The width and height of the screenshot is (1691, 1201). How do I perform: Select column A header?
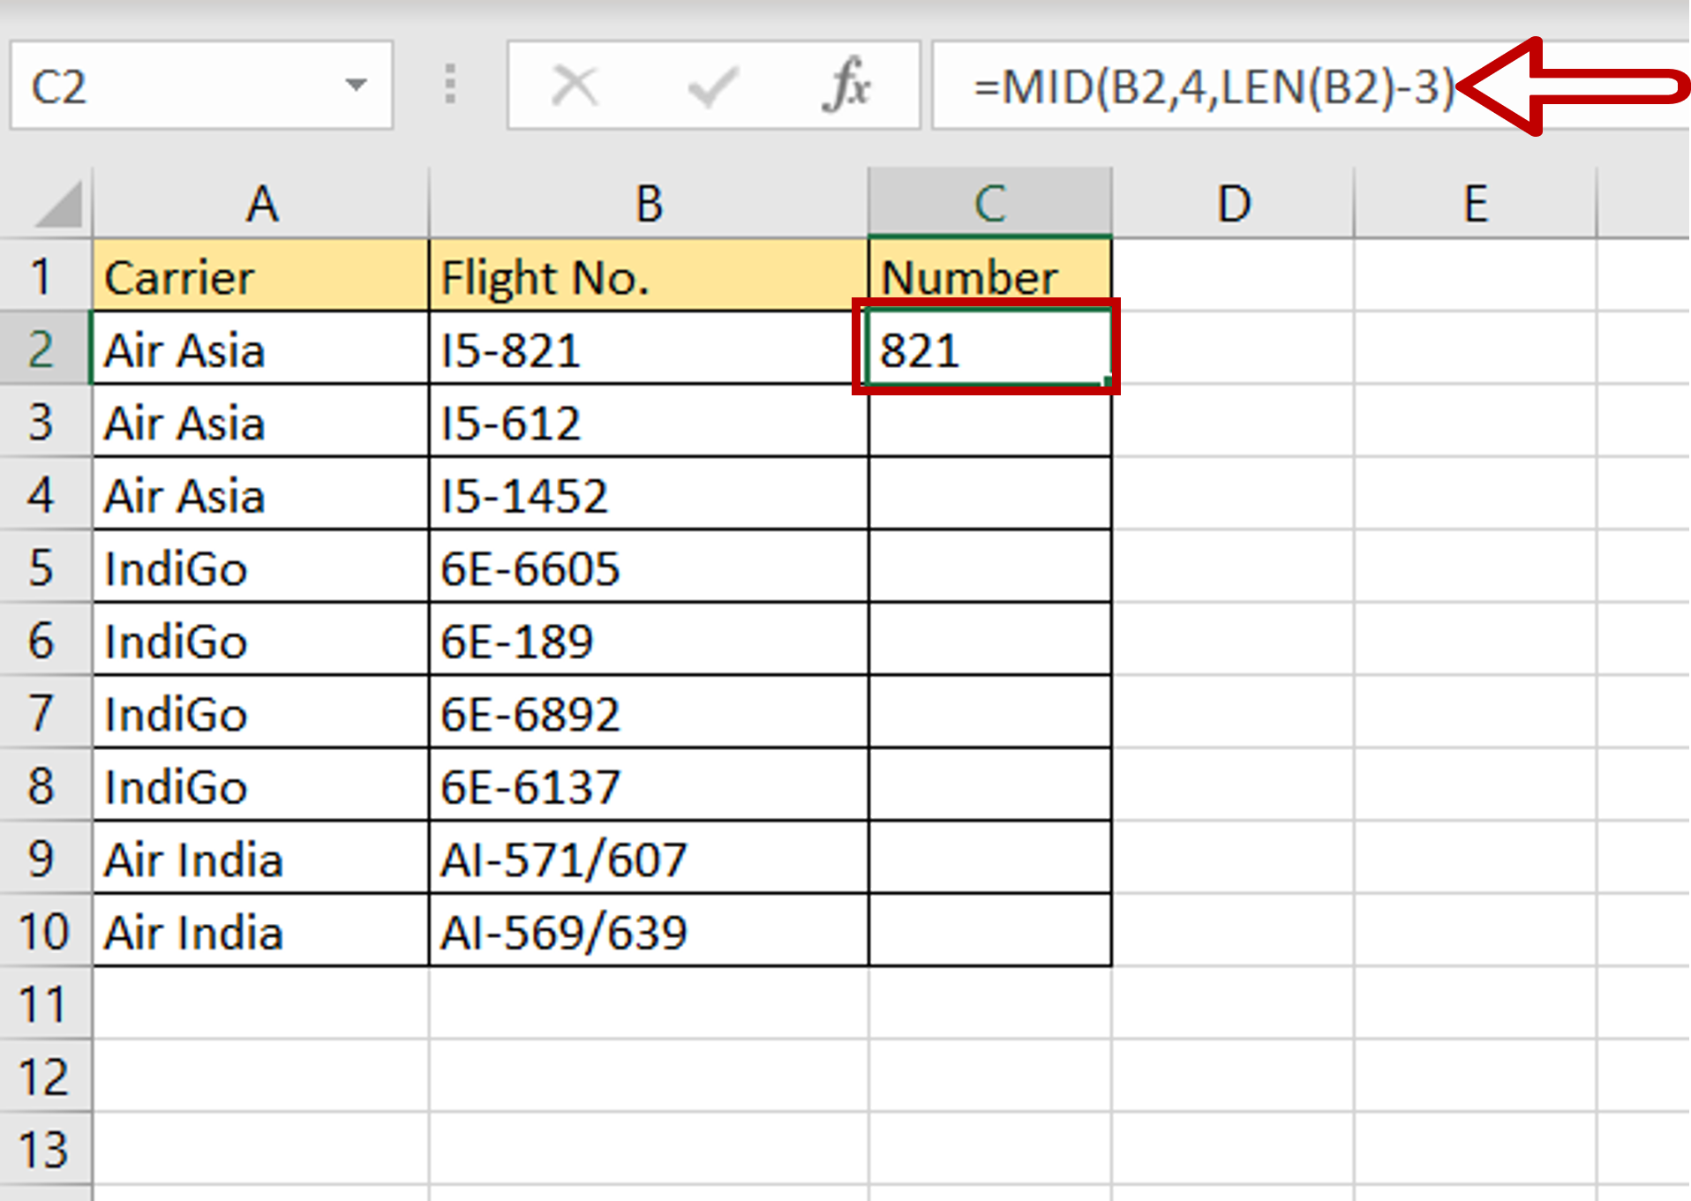pos(261,204)
